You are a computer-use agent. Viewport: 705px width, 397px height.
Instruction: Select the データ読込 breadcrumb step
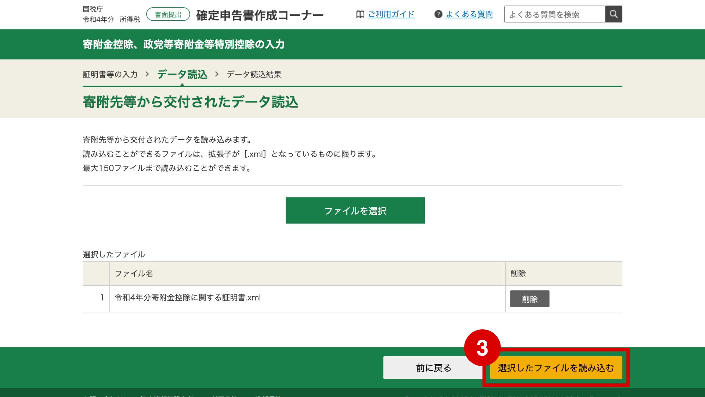[x=182, y=74]
